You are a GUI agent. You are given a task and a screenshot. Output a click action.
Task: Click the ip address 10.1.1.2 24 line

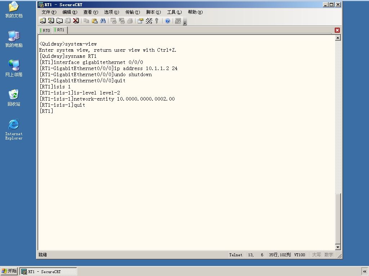click(x=108, y=68)
